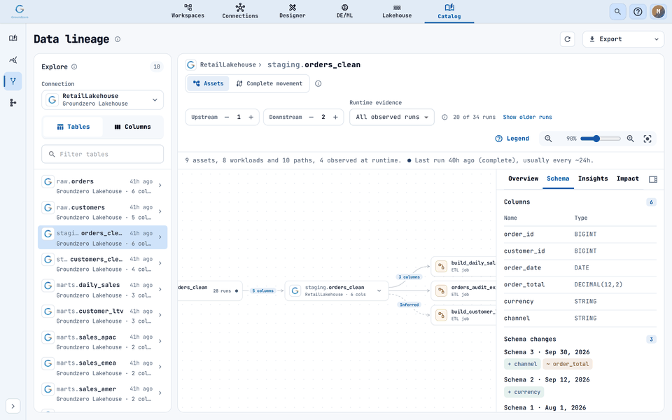The height and width of the screenshot is (420, 672).
Task: Expand the marts.sales_amer row chevron
Action: [x=160, y=393]
